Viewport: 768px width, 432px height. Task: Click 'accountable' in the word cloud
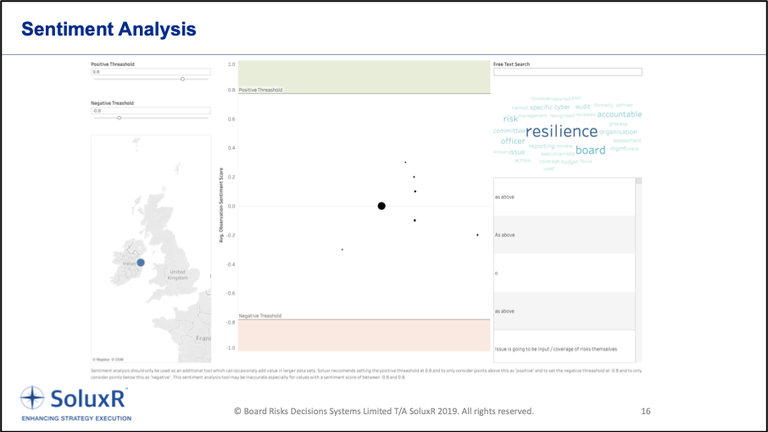pyautogui.click(x=620, y=114)
